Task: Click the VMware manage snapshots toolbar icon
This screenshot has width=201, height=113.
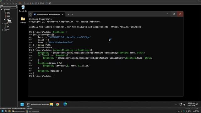Action: click(33, 3)
